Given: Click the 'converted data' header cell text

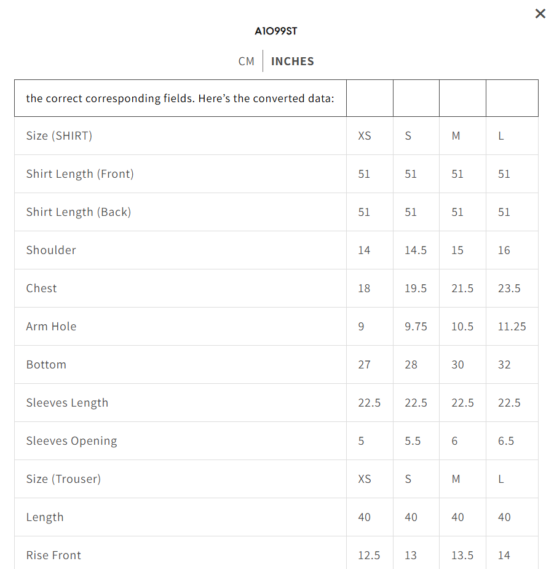Looking at the screenshot, I should click(180, 98).
